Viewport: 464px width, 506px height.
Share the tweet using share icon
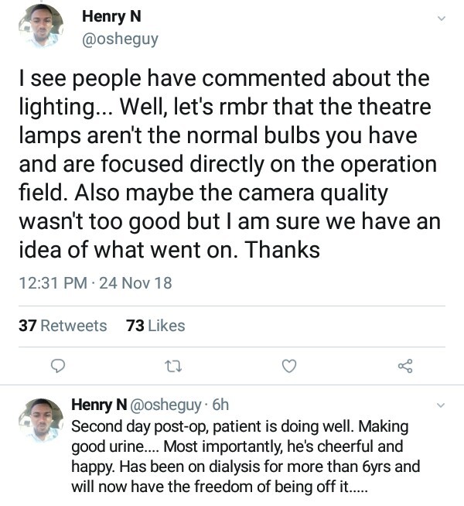pos(404,366)
